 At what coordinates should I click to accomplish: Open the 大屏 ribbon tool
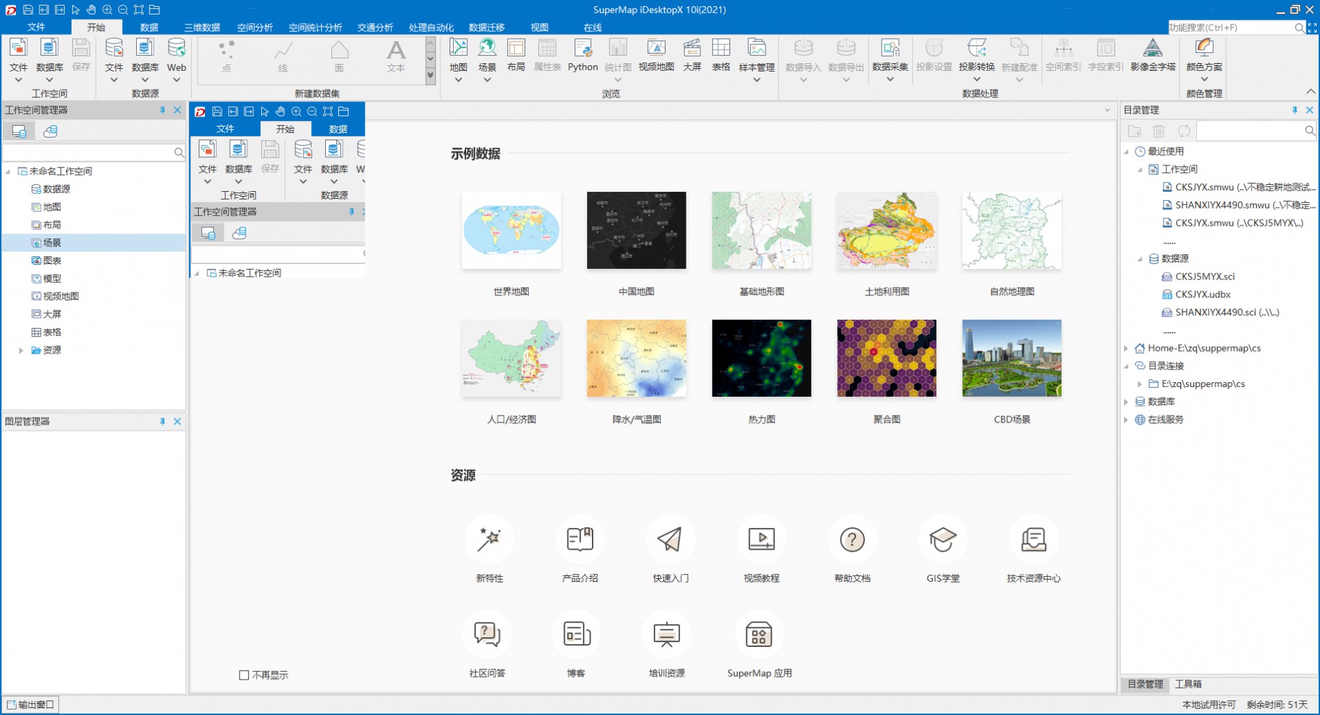tap(692, 55)
